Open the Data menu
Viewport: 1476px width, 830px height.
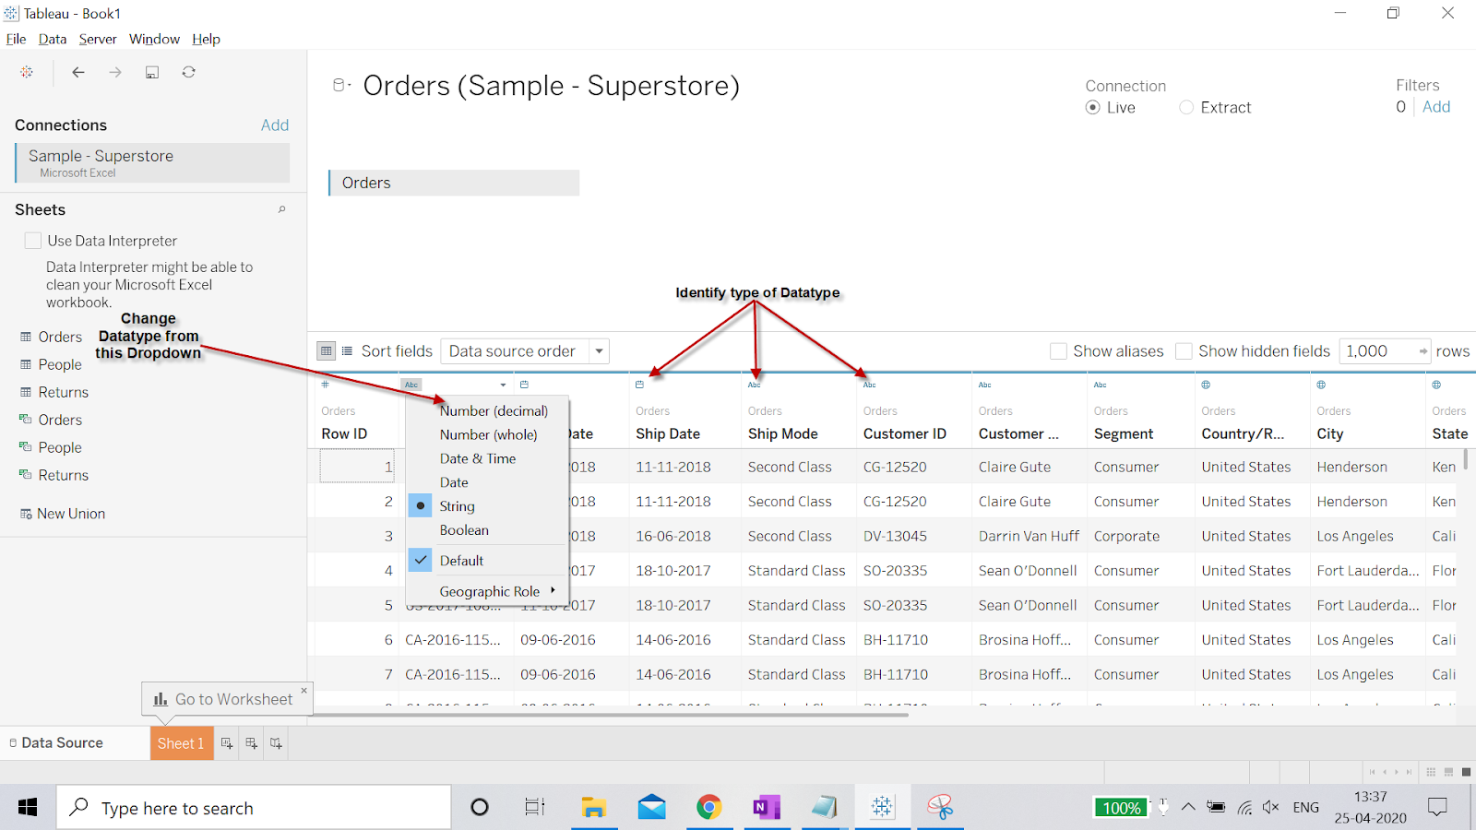[x=52, y=39]
